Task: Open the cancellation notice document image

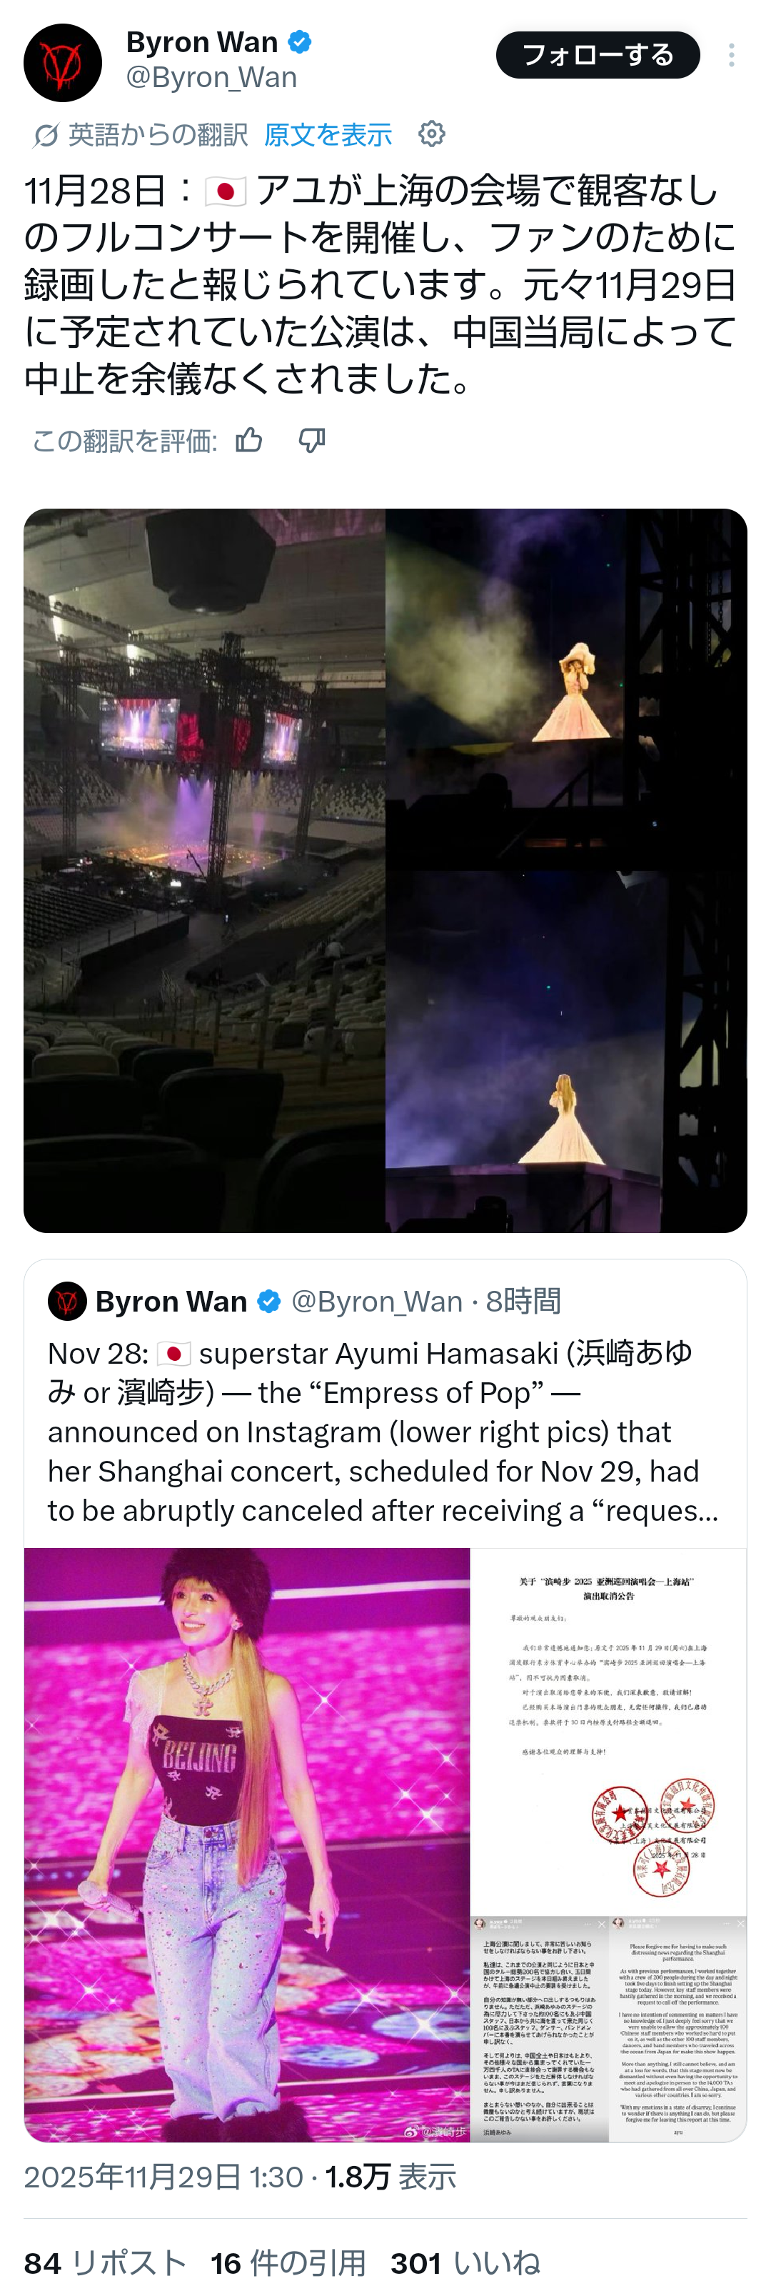Action: 608,1731
